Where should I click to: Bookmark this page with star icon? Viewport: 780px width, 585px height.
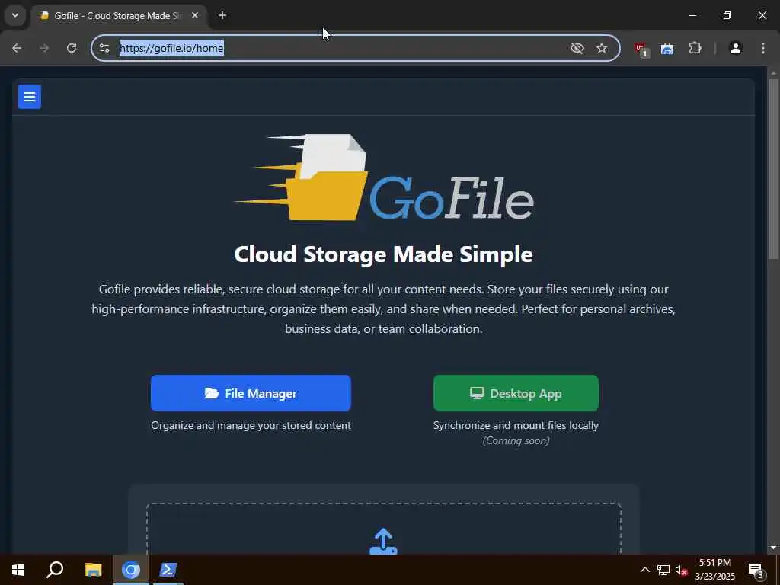point(602,48)
